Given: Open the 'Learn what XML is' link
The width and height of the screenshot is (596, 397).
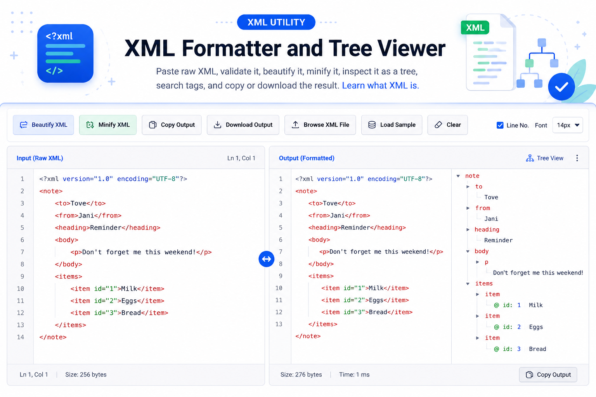Looking at the screenshot, I should tap(380, 85).
